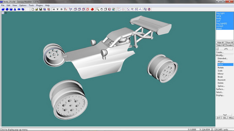This screenshot has width=234, height=131.
Task: Expand the Surface... command group
Action: tap(220, 89)
